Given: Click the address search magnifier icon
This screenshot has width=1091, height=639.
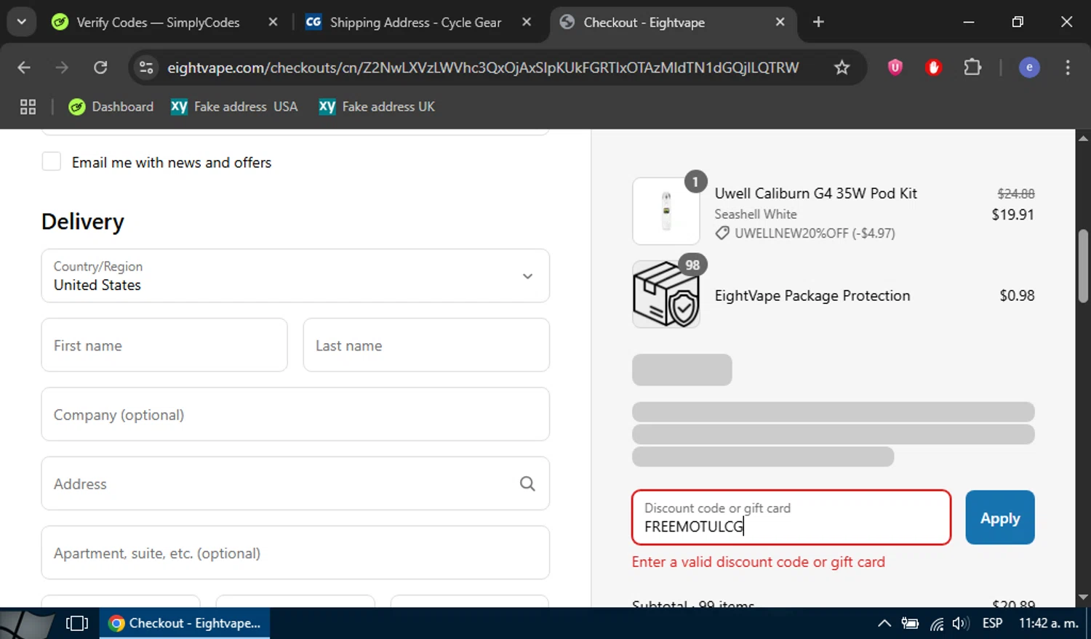Looking at the screenshot, I should coord(527,483).
